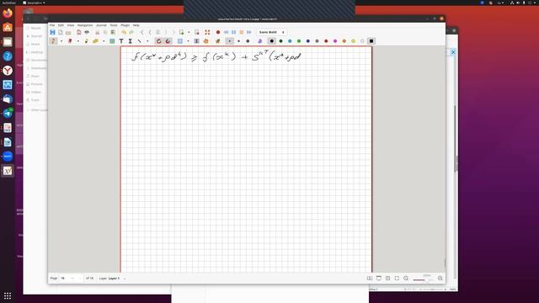
Task: Select the fine thickness dot
Action: [x=230, y=41]
